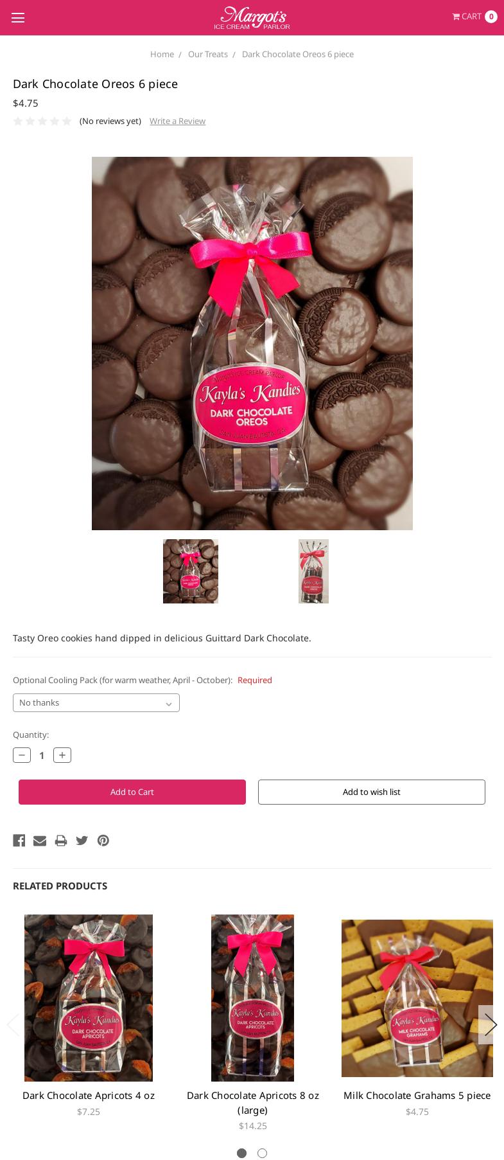Viewport: 504px width, 1160px height.
Task: Go to next related products slide arrow
Action: (x=490, y=1024)
